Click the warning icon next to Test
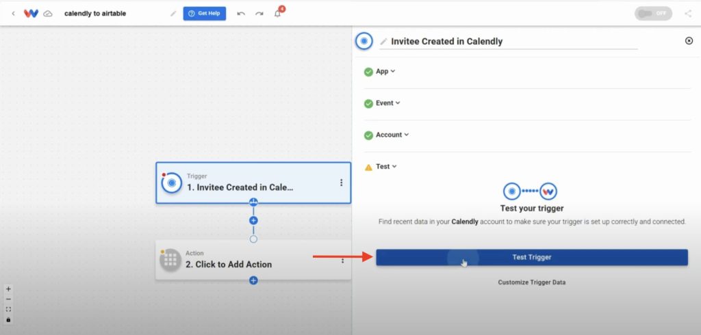This screenshot has width=701, height=335. (x=368, y=167)
